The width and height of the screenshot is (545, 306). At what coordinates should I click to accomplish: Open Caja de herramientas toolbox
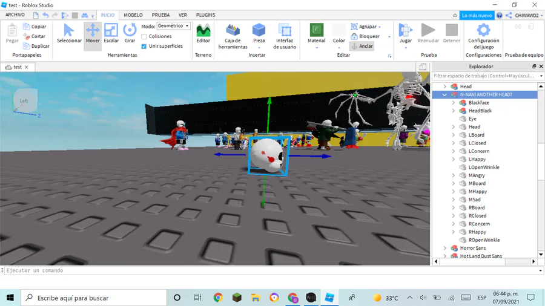tap(233, 36)
